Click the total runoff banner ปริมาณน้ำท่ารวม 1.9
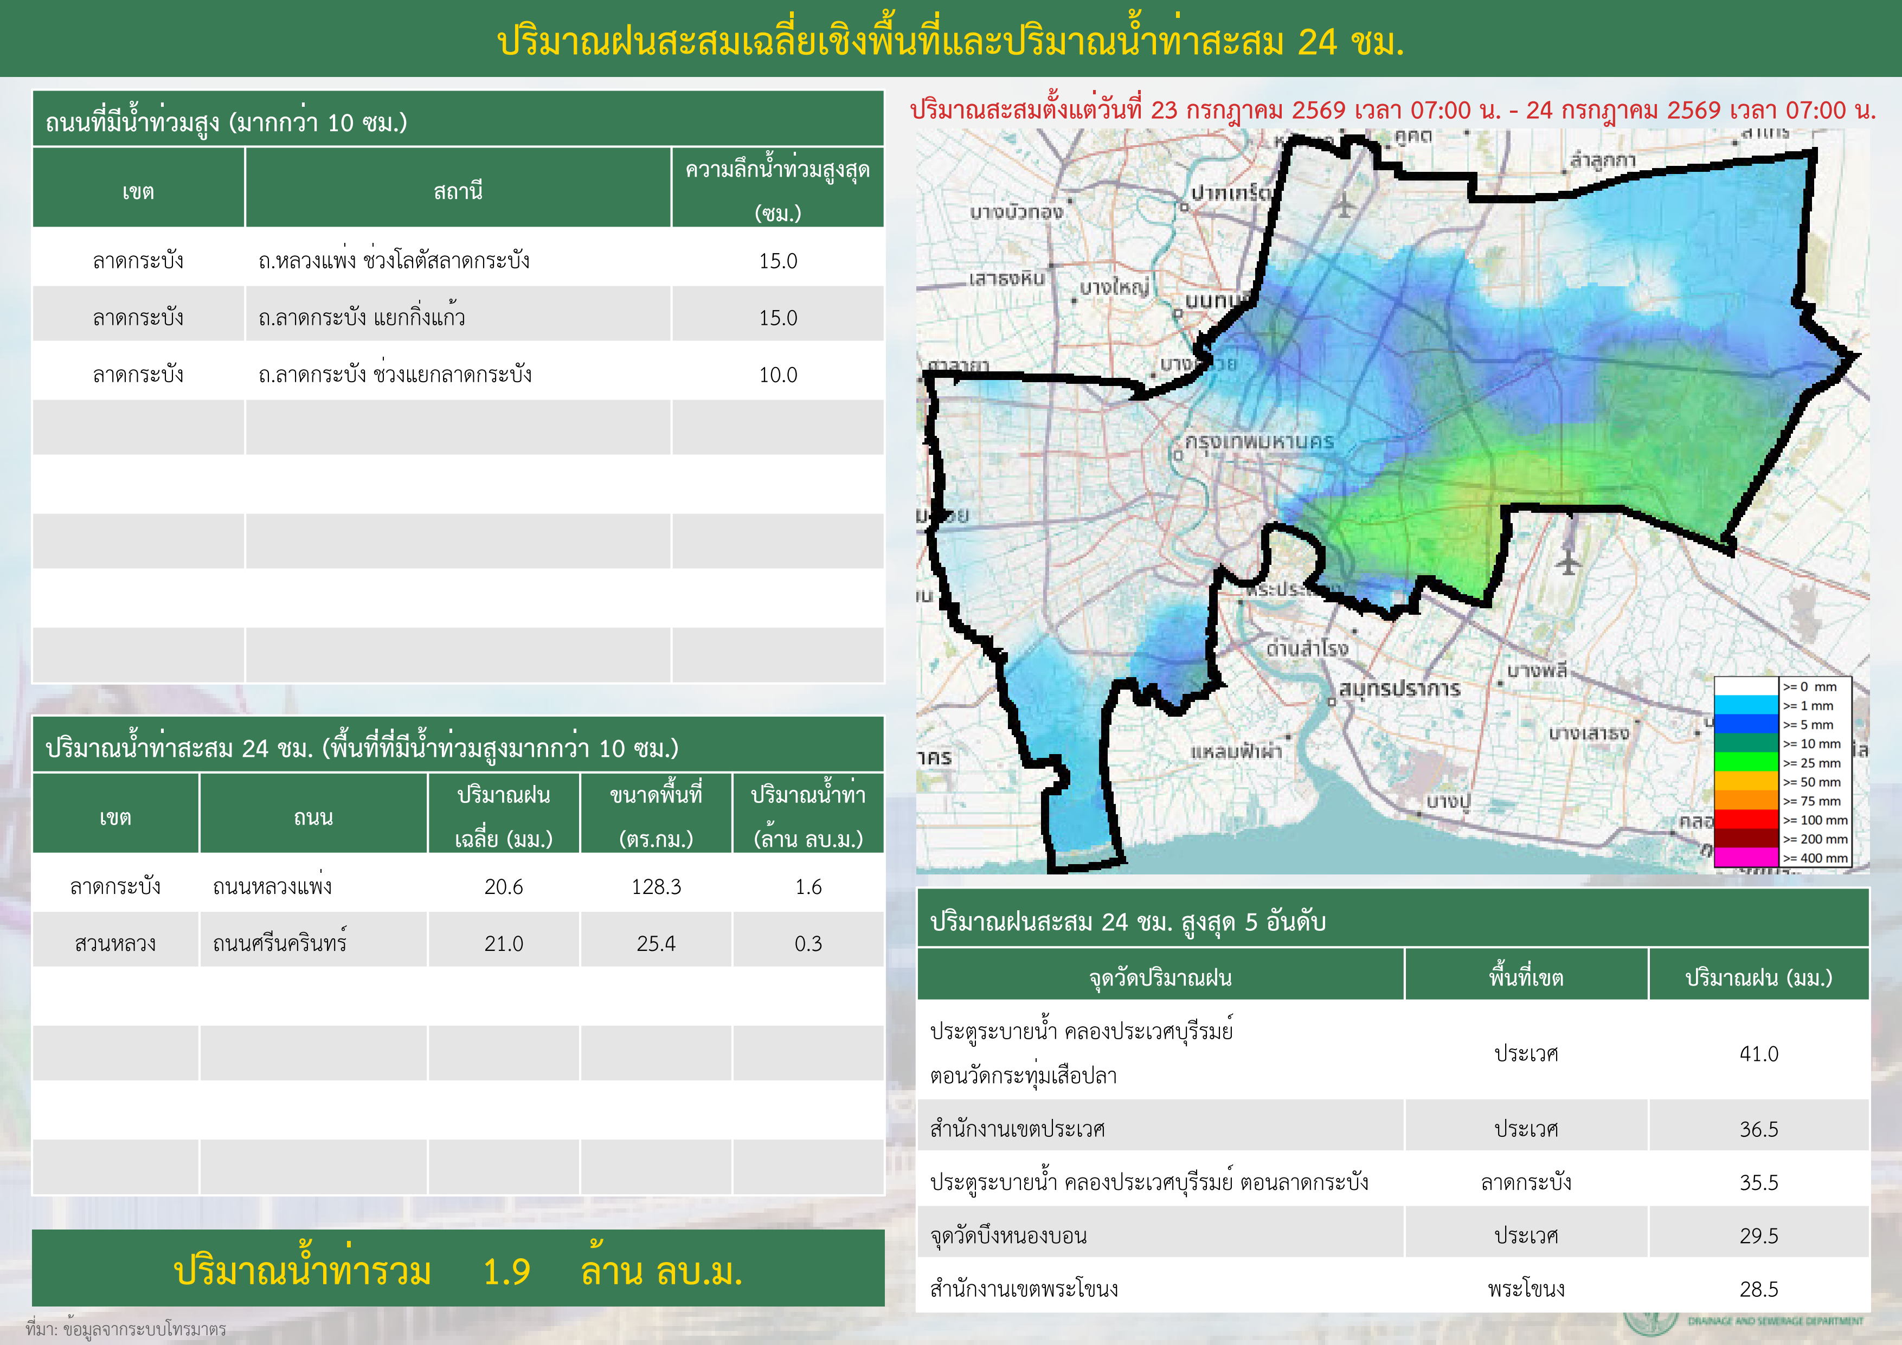The image size is (1902, 1345). 458,1269
